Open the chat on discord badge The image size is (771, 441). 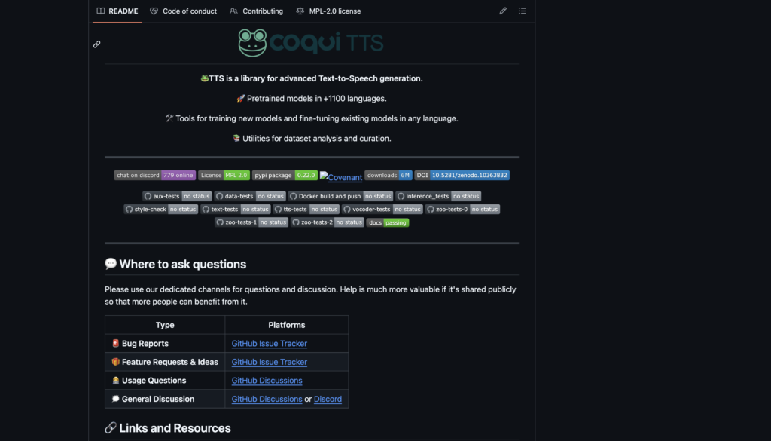point(154,175)
